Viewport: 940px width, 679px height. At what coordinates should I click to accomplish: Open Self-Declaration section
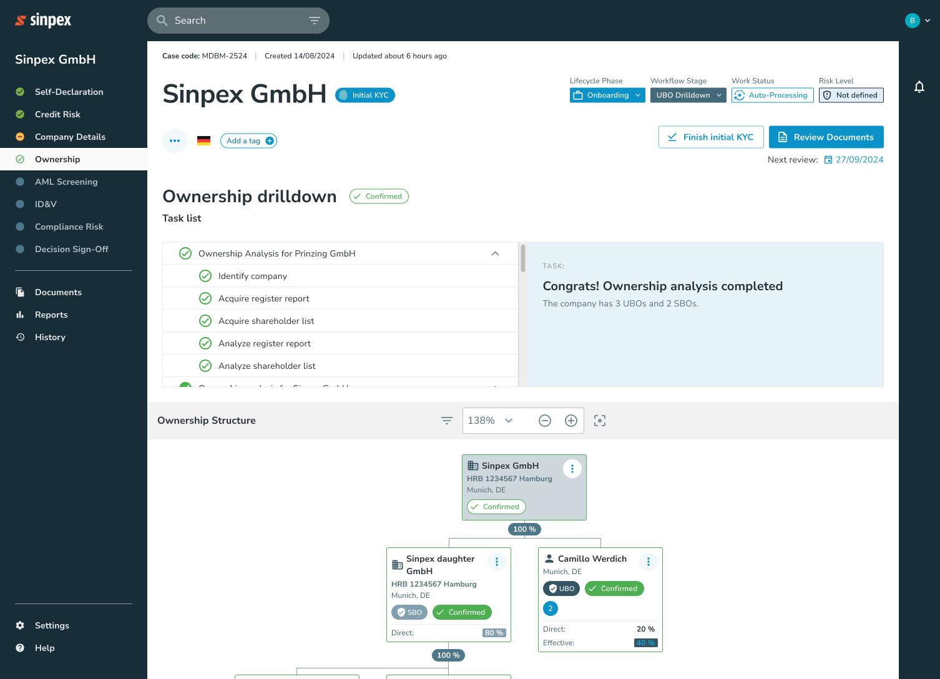click(x=74, y=92)
